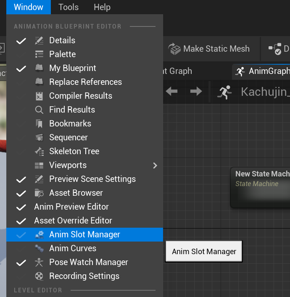Open the Help menu
This screenshot has height=297, width=290.
click(102, 7)
